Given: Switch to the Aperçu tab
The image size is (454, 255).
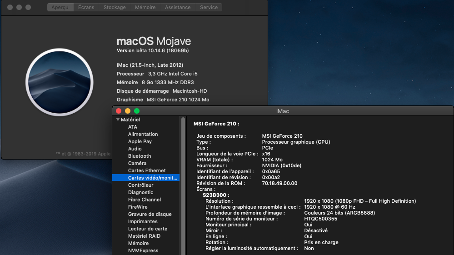Looking at the screenshot, I should point(60,7).
